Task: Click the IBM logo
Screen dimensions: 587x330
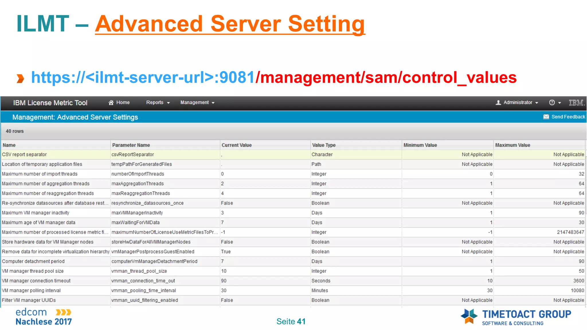Action: click(576, 103)
